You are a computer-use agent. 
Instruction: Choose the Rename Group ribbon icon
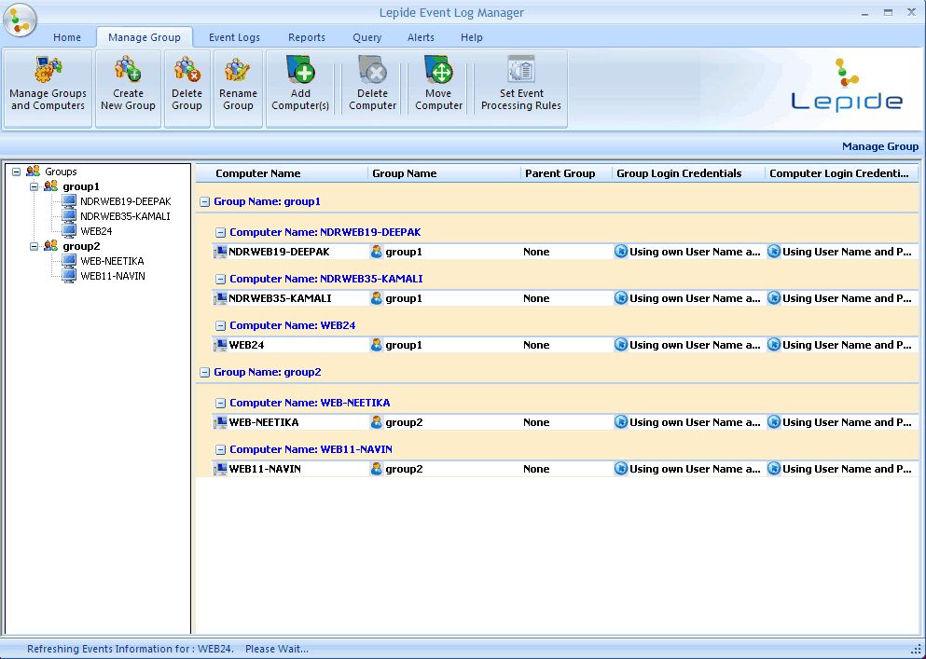pos(238,70)
